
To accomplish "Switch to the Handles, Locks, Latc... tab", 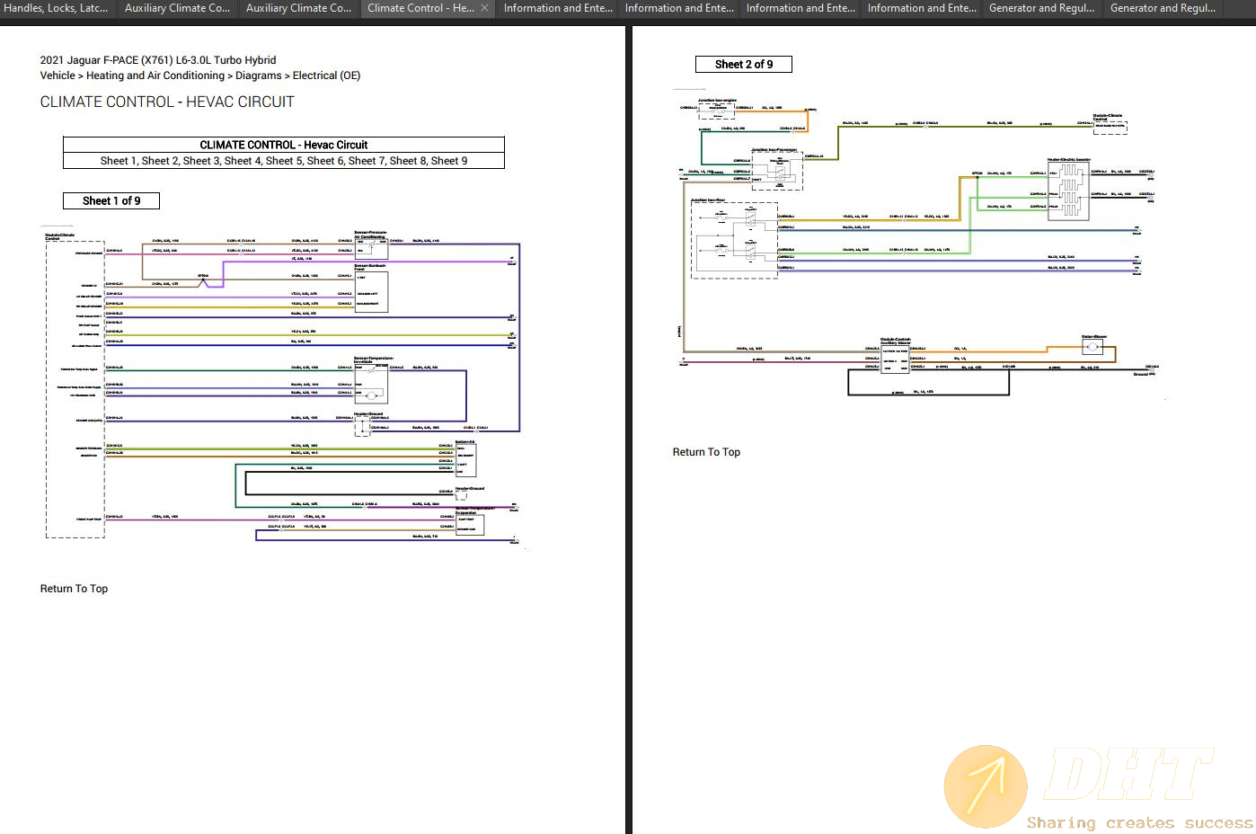I will coord(57,8).
